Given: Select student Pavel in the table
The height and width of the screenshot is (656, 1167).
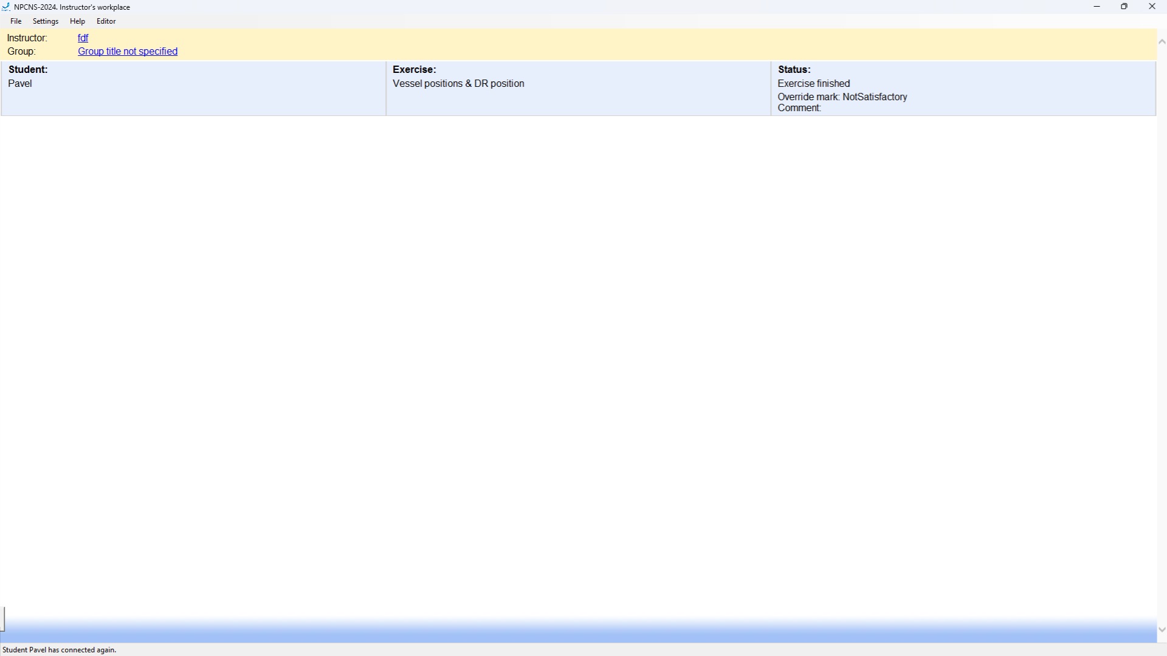Looking at the screenshot, I should (x=20, y=84).
